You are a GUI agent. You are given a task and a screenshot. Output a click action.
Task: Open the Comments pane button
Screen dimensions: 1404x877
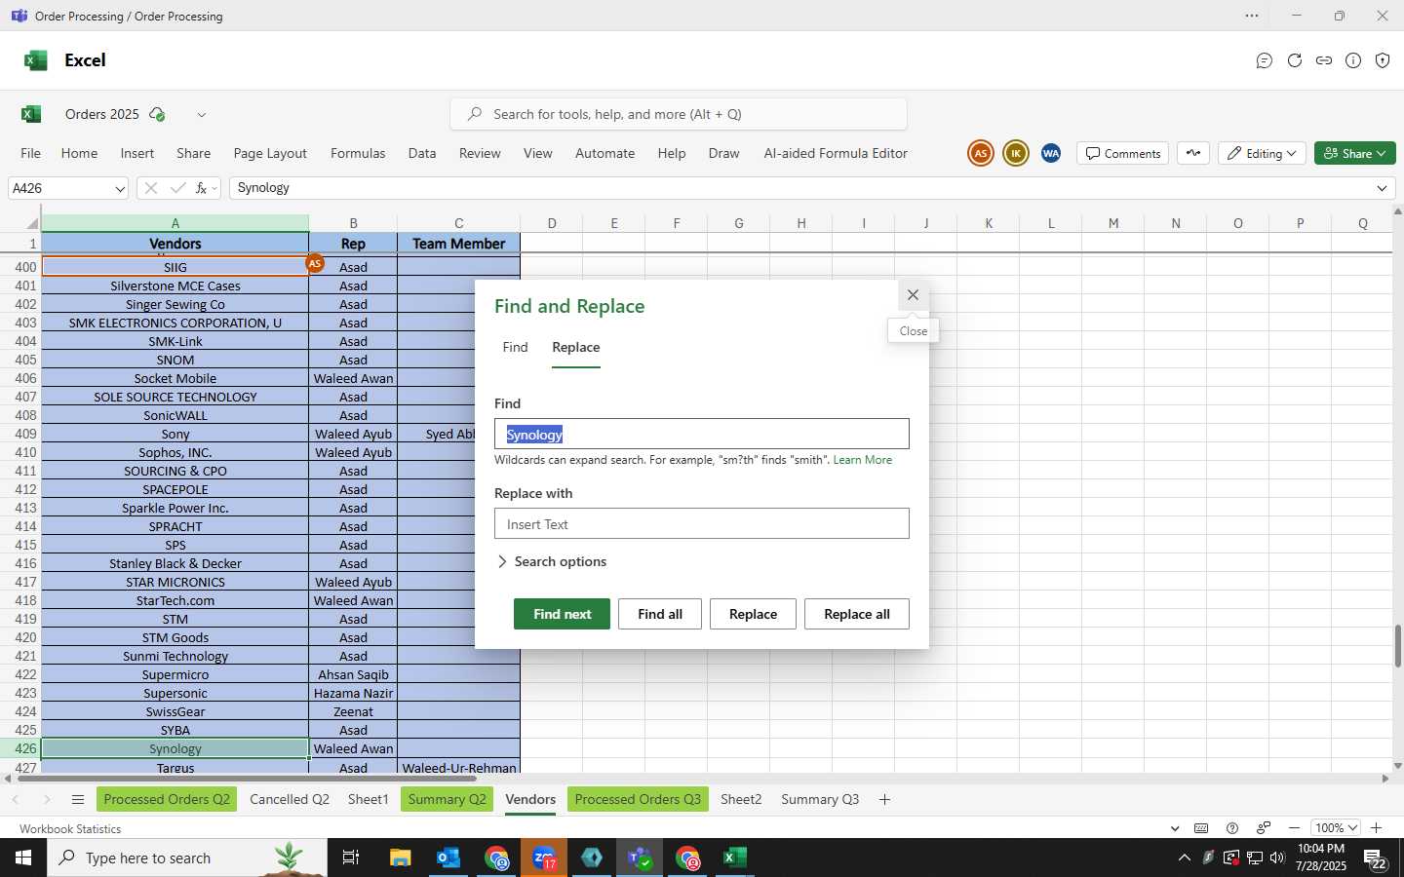[1123, 153]
